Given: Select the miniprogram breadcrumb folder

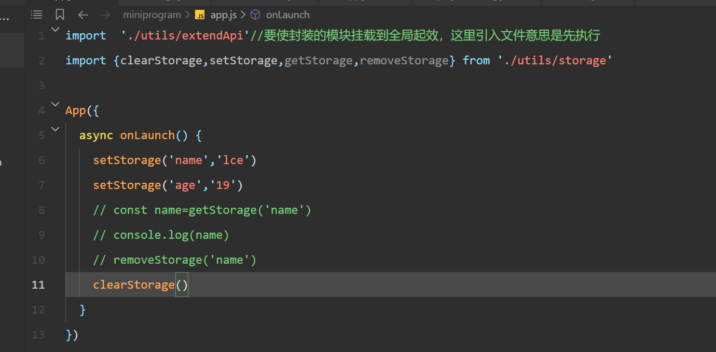Looking at the screenshot, I should click(152, 15).
